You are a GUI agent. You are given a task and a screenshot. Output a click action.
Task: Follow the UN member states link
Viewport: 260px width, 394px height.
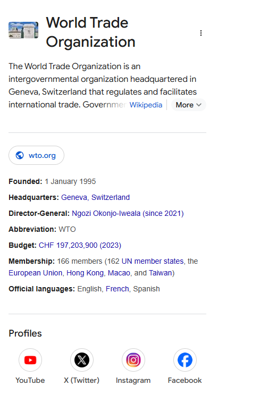(x=153, y=261)
